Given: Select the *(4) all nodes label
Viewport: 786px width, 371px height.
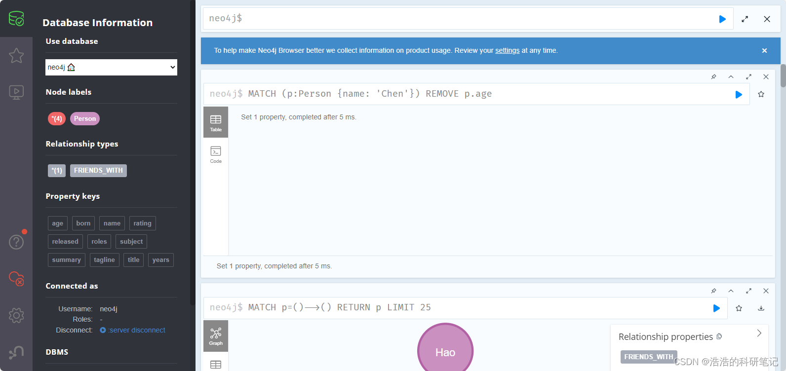Looking at the screenshot, I should tap(57, 118).
